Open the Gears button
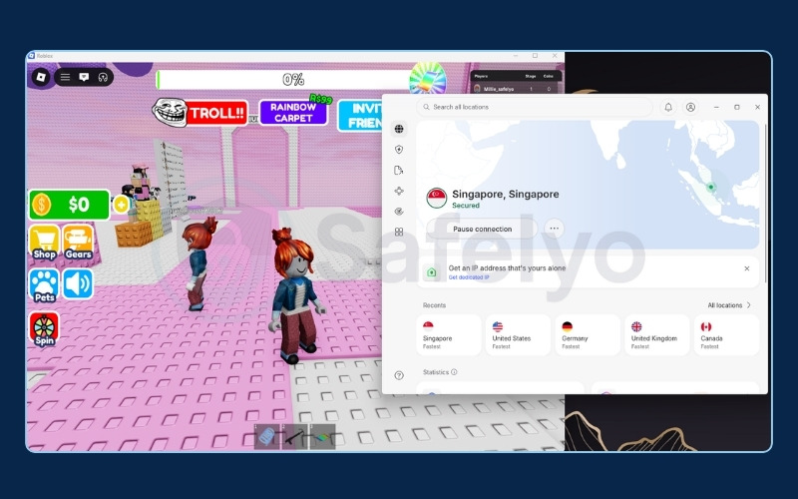The image size is (798, 499). coord(79,243)
